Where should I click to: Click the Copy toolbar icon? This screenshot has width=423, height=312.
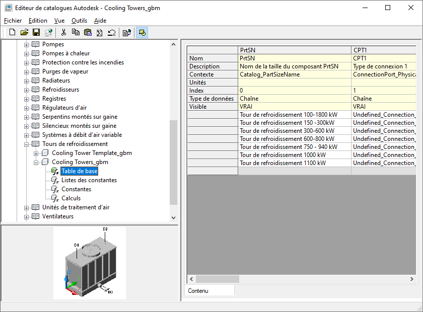tap(76, 32)
